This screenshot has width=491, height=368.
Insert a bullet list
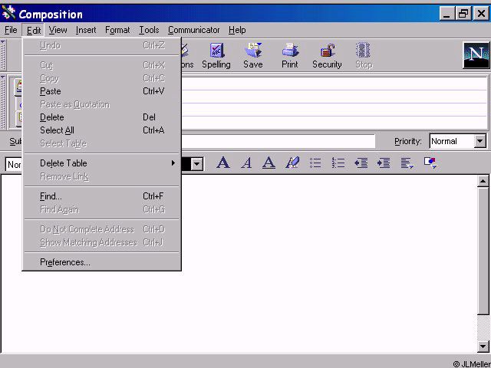coord(315,163)
